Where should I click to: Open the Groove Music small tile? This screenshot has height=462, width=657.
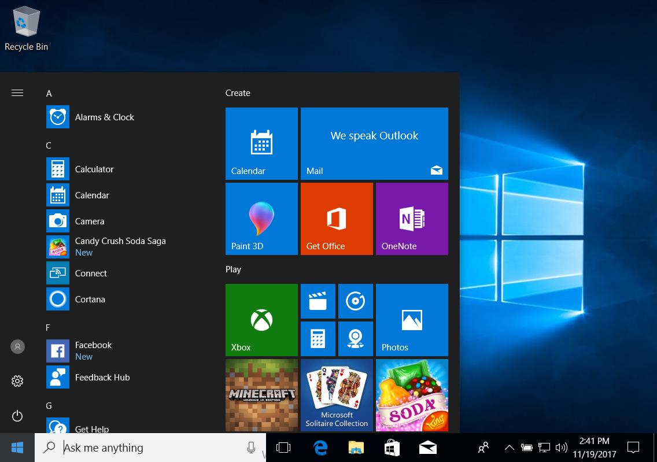pyautogui.click(x=355, y=301)
